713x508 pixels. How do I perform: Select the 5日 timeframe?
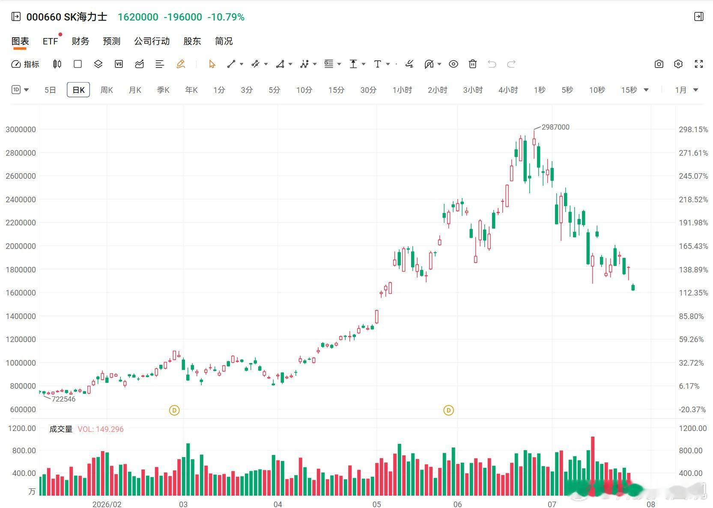pos(50,90)
